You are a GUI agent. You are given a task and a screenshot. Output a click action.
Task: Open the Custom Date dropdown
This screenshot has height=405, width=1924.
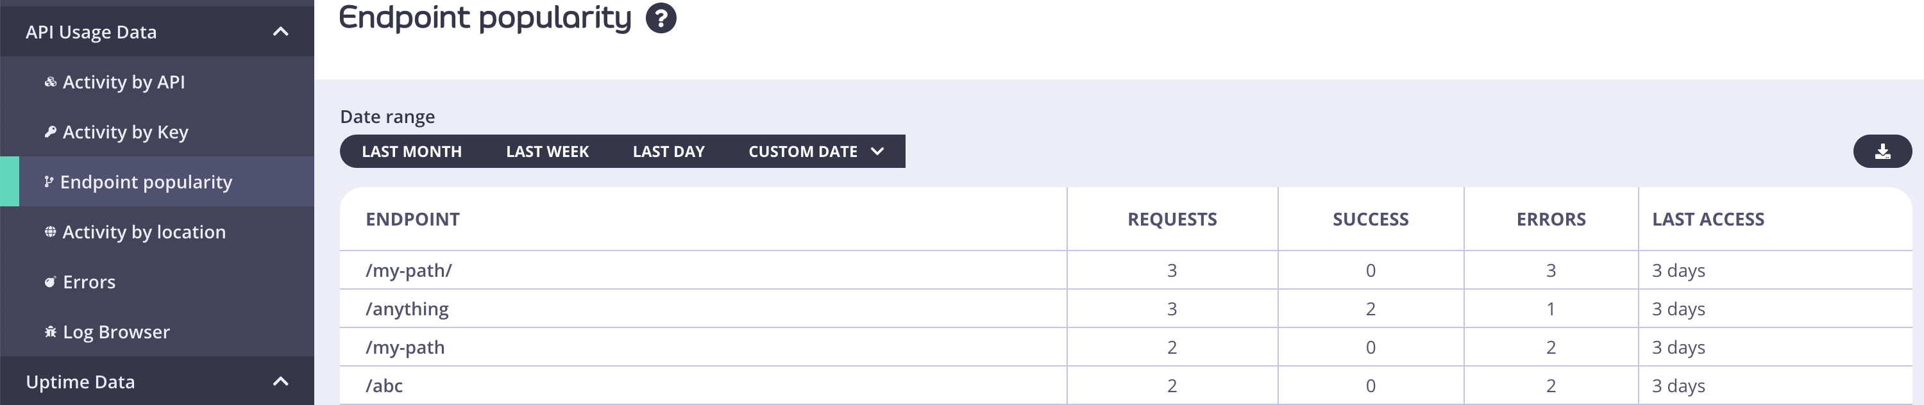[816, 151]
